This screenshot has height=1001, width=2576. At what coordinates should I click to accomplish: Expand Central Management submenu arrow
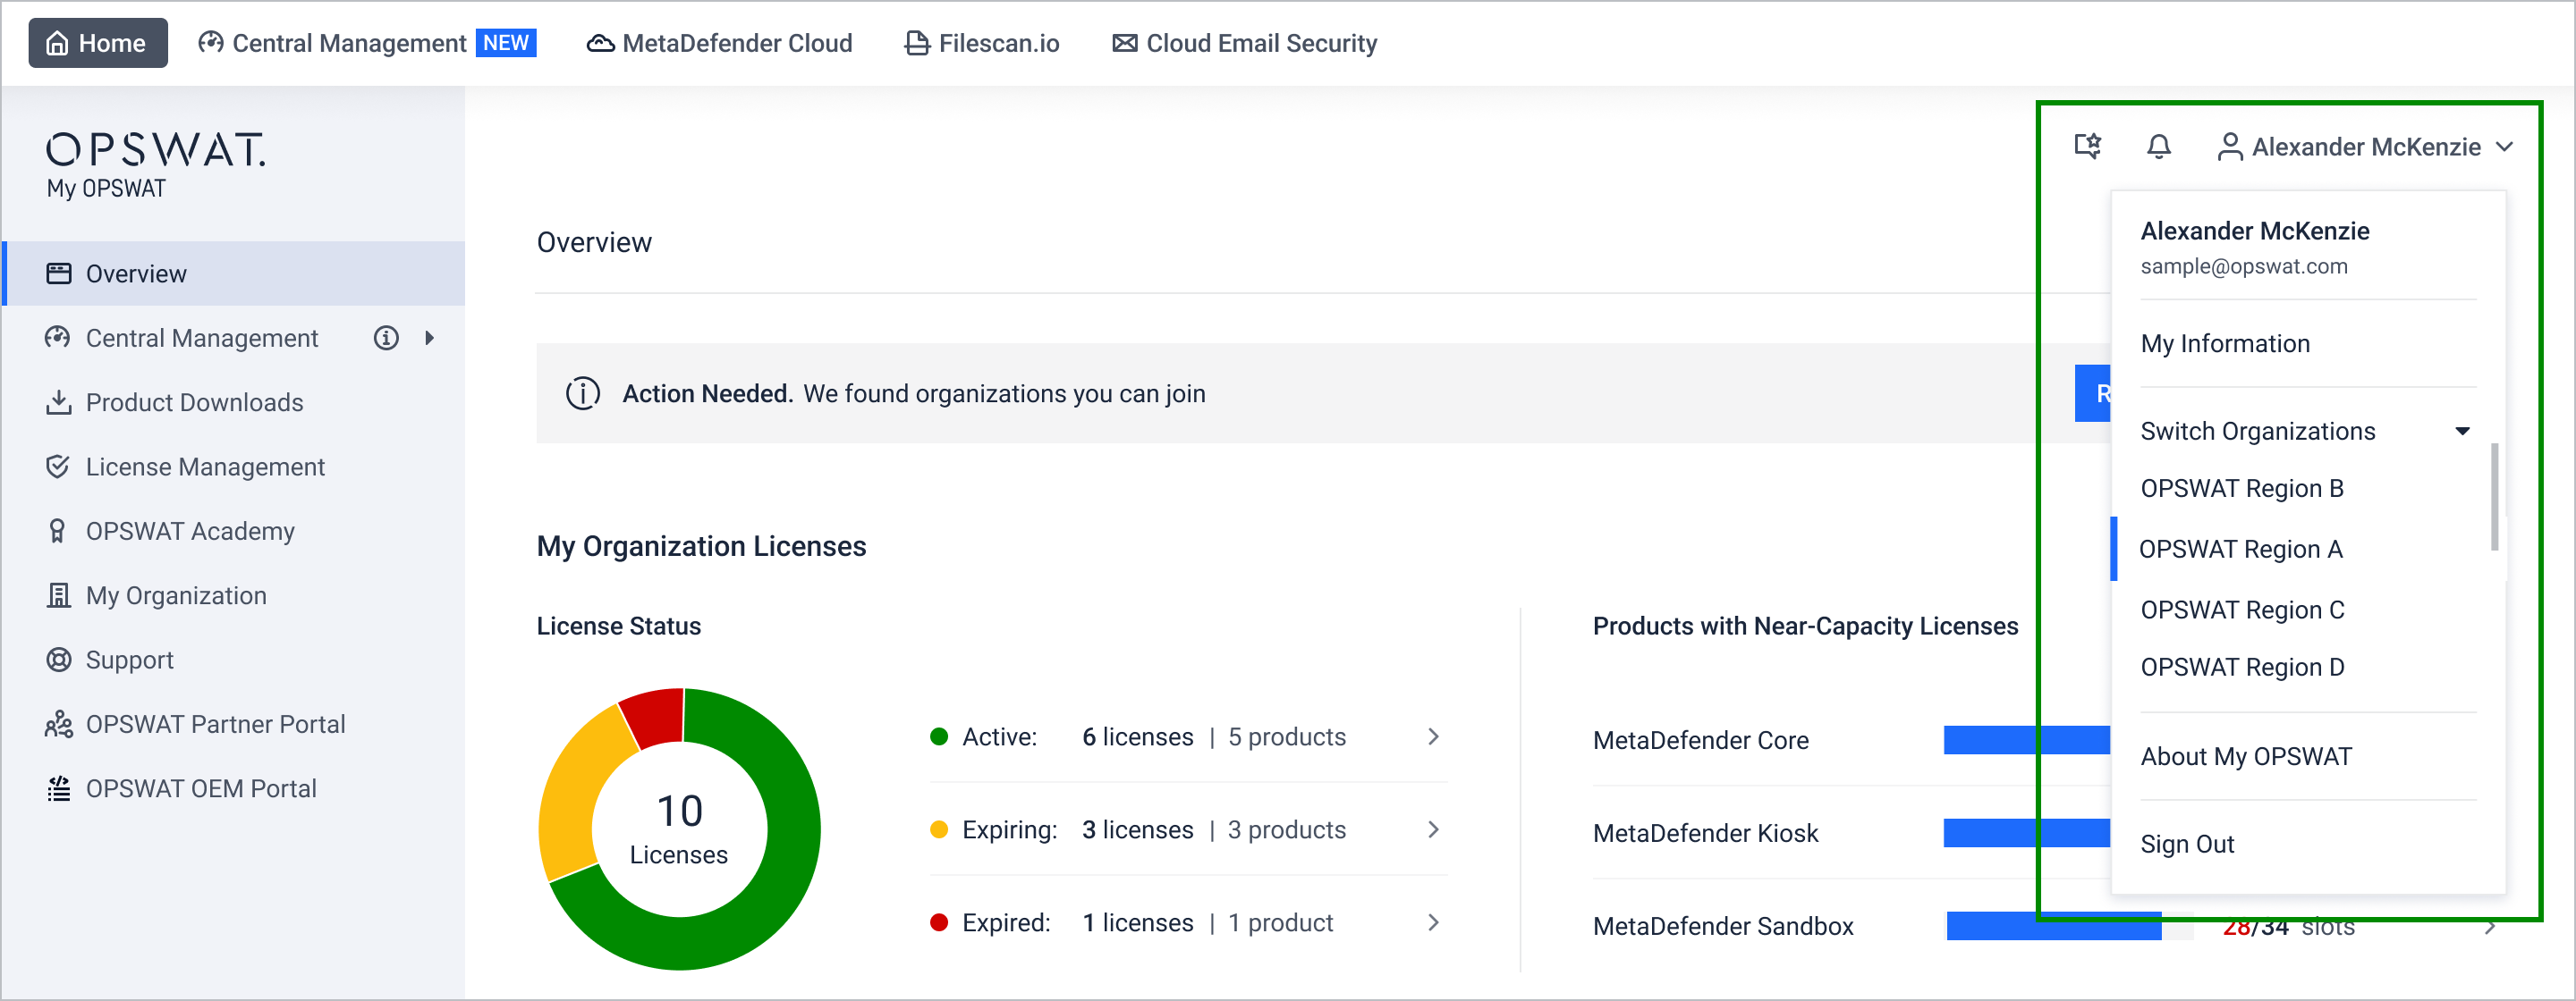point(429,338)
